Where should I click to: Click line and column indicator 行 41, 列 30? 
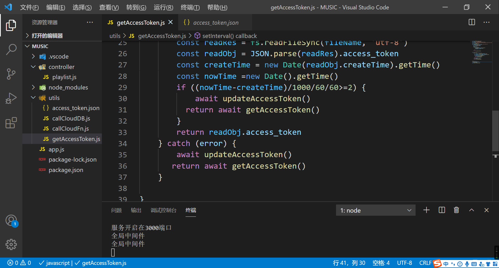pyautogui.click(x=349, y=263)
